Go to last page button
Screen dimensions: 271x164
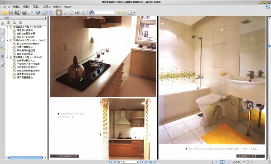coord(146,162)
